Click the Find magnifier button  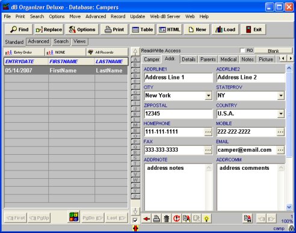click(19, 30)
